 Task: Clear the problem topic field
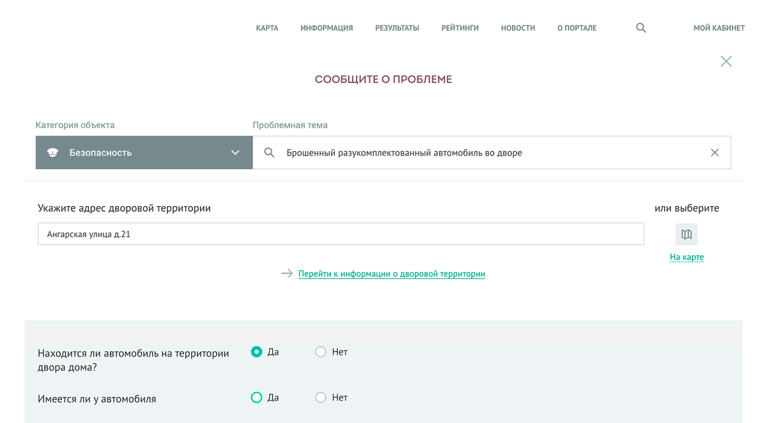[715, 152]
